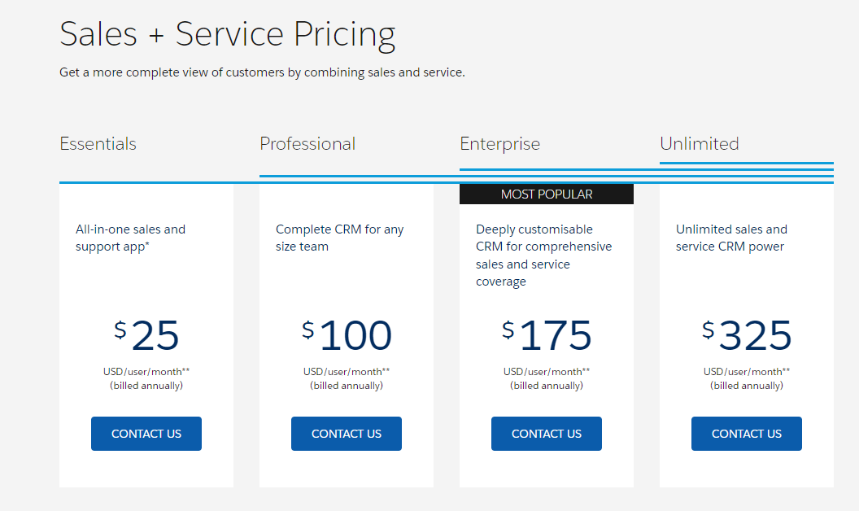Hit Contact Us under the Unlimited plan

(x=747, y=434)
